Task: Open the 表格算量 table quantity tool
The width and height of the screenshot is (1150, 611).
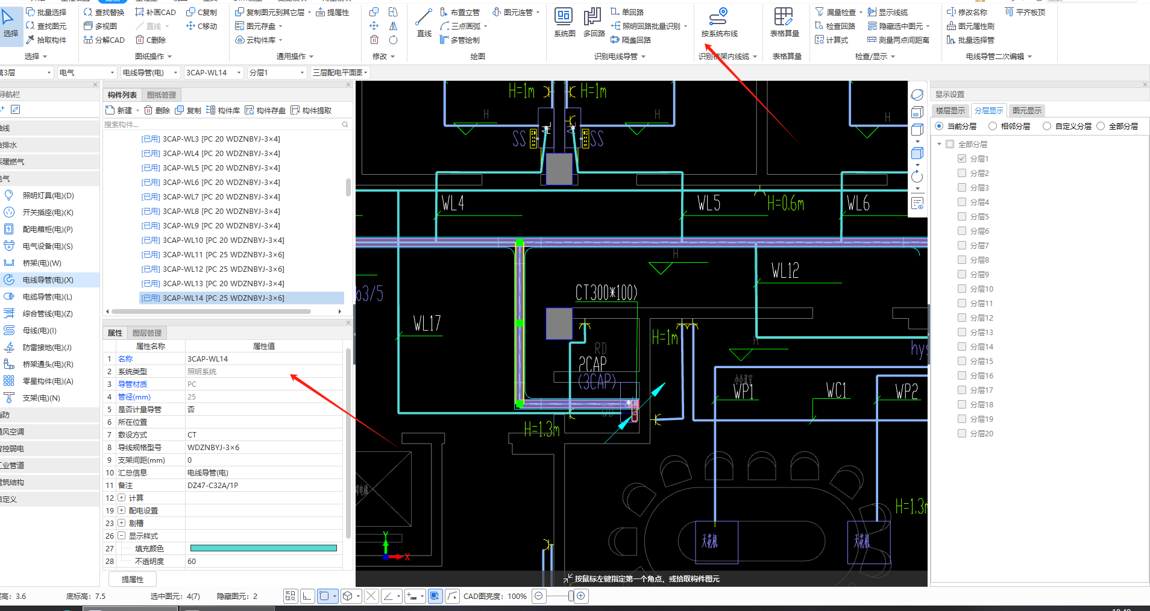Action: pyautogui.click(x=784, y=23)
